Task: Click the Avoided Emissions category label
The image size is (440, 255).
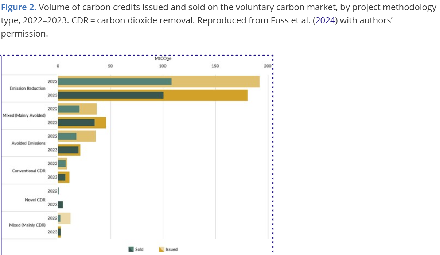Action: (28, 143)
